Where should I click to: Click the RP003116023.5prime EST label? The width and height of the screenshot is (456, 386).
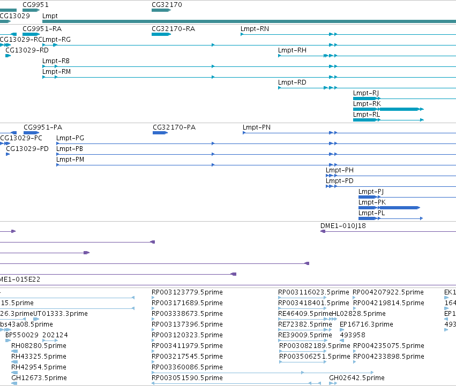pyautogui.click(x=313, y=292)
